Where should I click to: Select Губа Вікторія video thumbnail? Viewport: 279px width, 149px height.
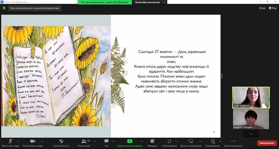[251, 97]
